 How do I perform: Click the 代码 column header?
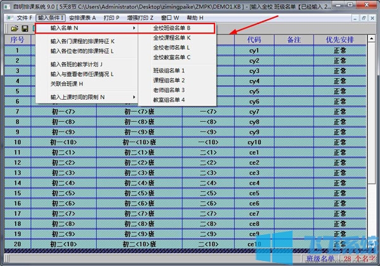tap(254, 39)
